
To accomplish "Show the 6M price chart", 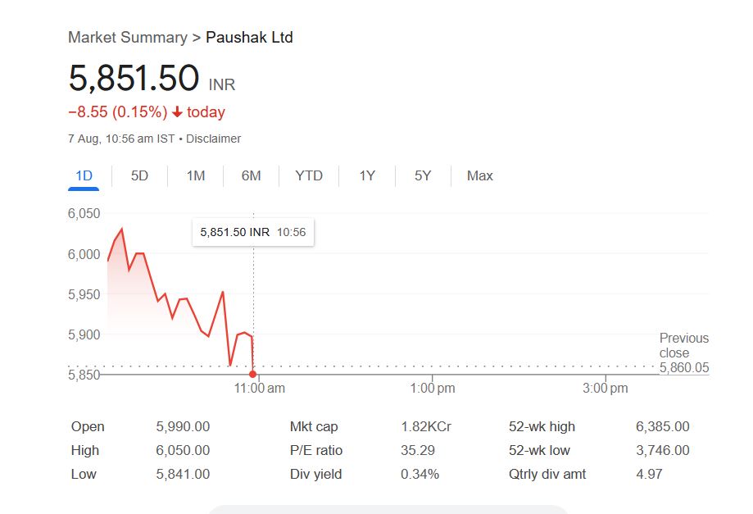I will pos(252,175).
